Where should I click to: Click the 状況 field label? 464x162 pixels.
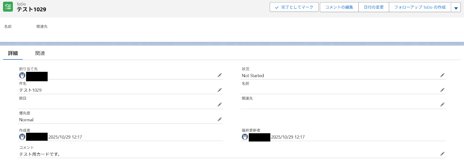point(246,69)
